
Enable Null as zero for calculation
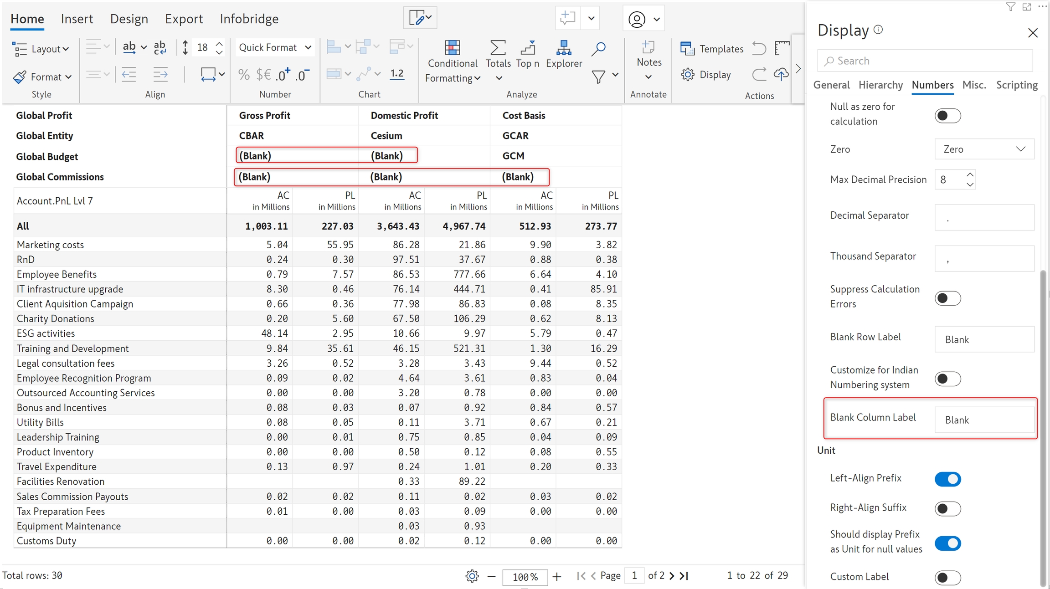point(947,116)
